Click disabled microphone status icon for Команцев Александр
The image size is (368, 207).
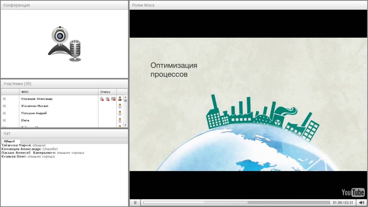tap(102, 99)
